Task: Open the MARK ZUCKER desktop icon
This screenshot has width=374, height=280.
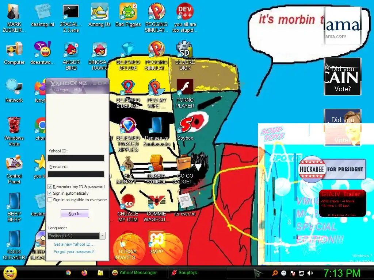Action: pyautogui.click(x=14, y=17)
